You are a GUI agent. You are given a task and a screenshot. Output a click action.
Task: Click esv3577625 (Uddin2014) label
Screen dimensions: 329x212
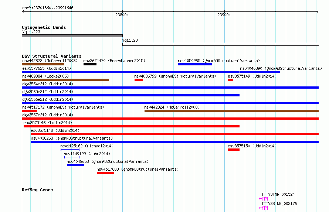[47, 68]
